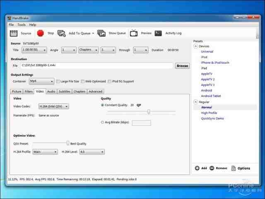The height and width of the screenshot is (199, 265).
Task: Click the red Stop encoding icon
Action: (41, 33)
